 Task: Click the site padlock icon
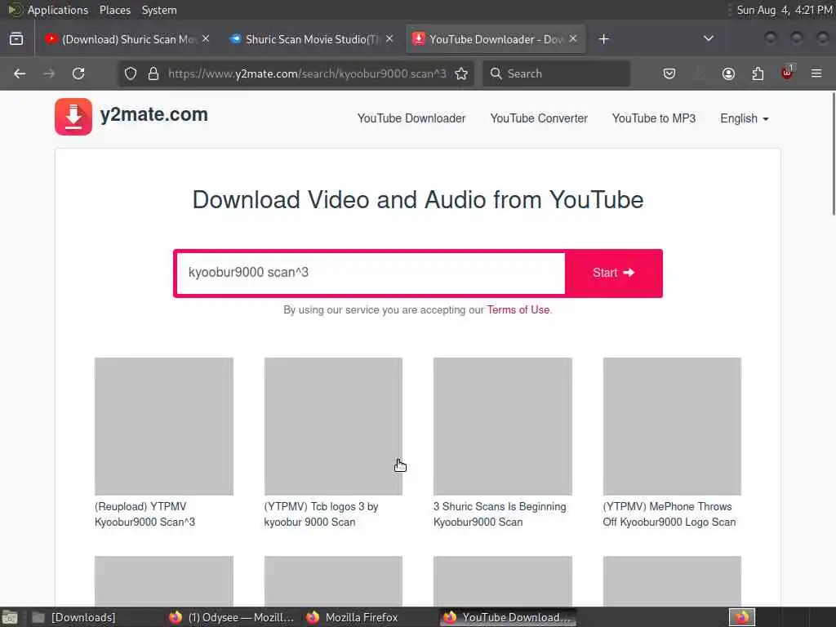(153, 73)
